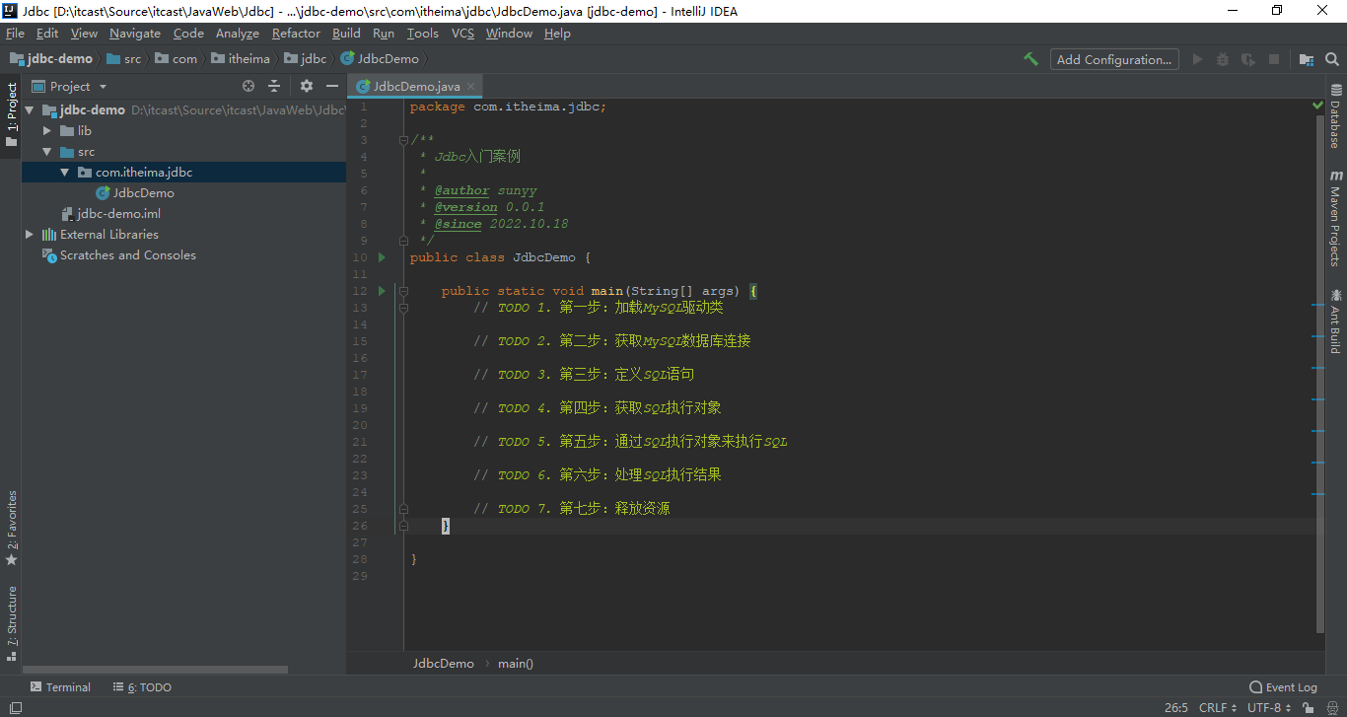Collapse all nodes in Project panel

point(274,87)
